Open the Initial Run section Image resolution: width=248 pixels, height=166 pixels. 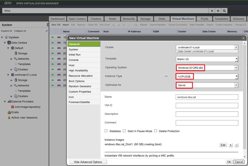click(x=84, y=55)
